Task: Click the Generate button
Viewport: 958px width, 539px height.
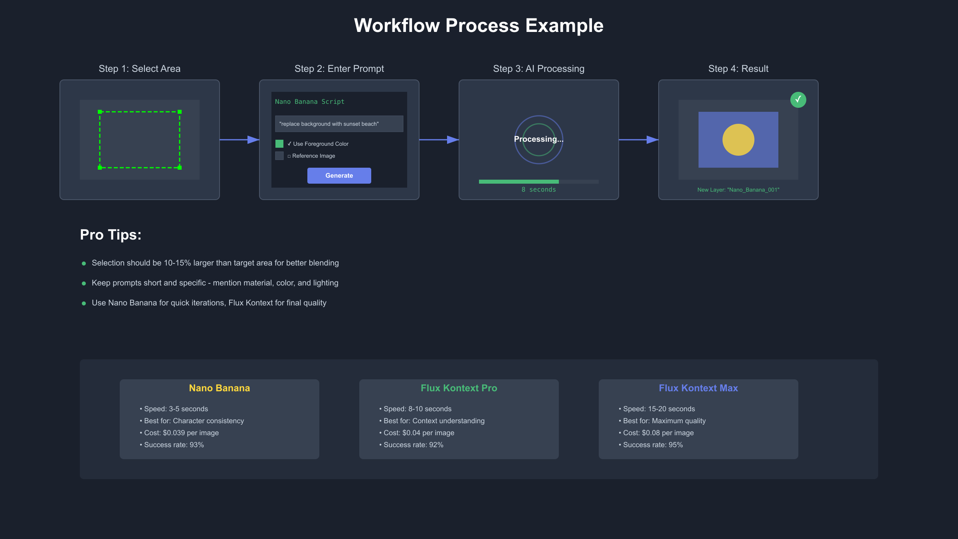Action: pyautogui.click(x=339, y=176)
